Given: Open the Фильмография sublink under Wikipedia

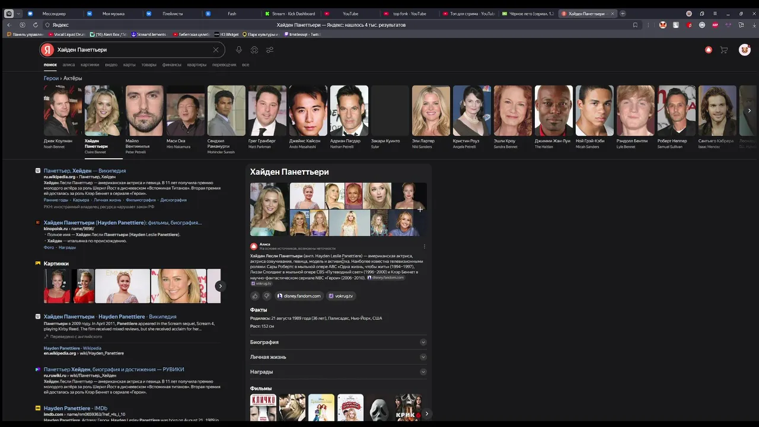Looking at the screenshot, I should (141, 200).
